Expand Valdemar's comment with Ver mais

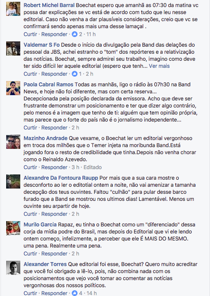coord(159,66)
